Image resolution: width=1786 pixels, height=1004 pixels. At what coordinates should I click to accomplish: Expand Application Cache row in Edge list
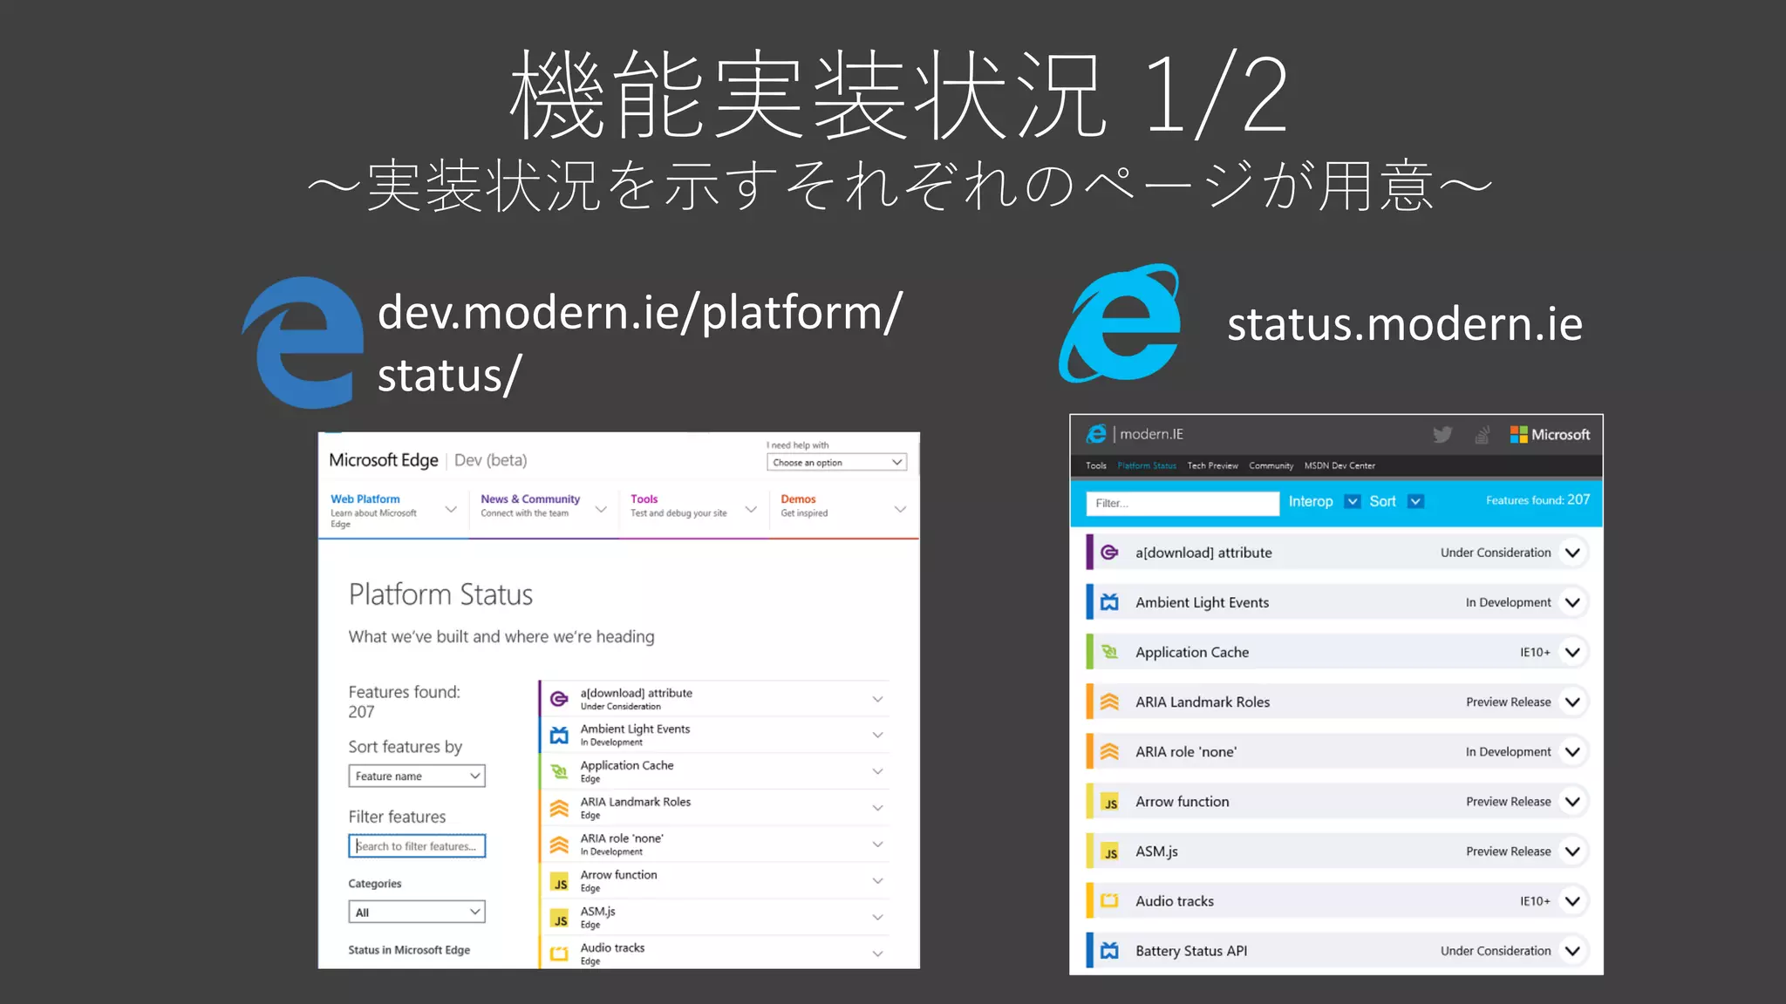877,772
